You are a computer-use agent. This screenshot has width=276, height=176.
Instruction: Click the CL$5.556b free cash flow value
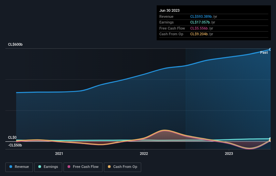tap(199, 28)
